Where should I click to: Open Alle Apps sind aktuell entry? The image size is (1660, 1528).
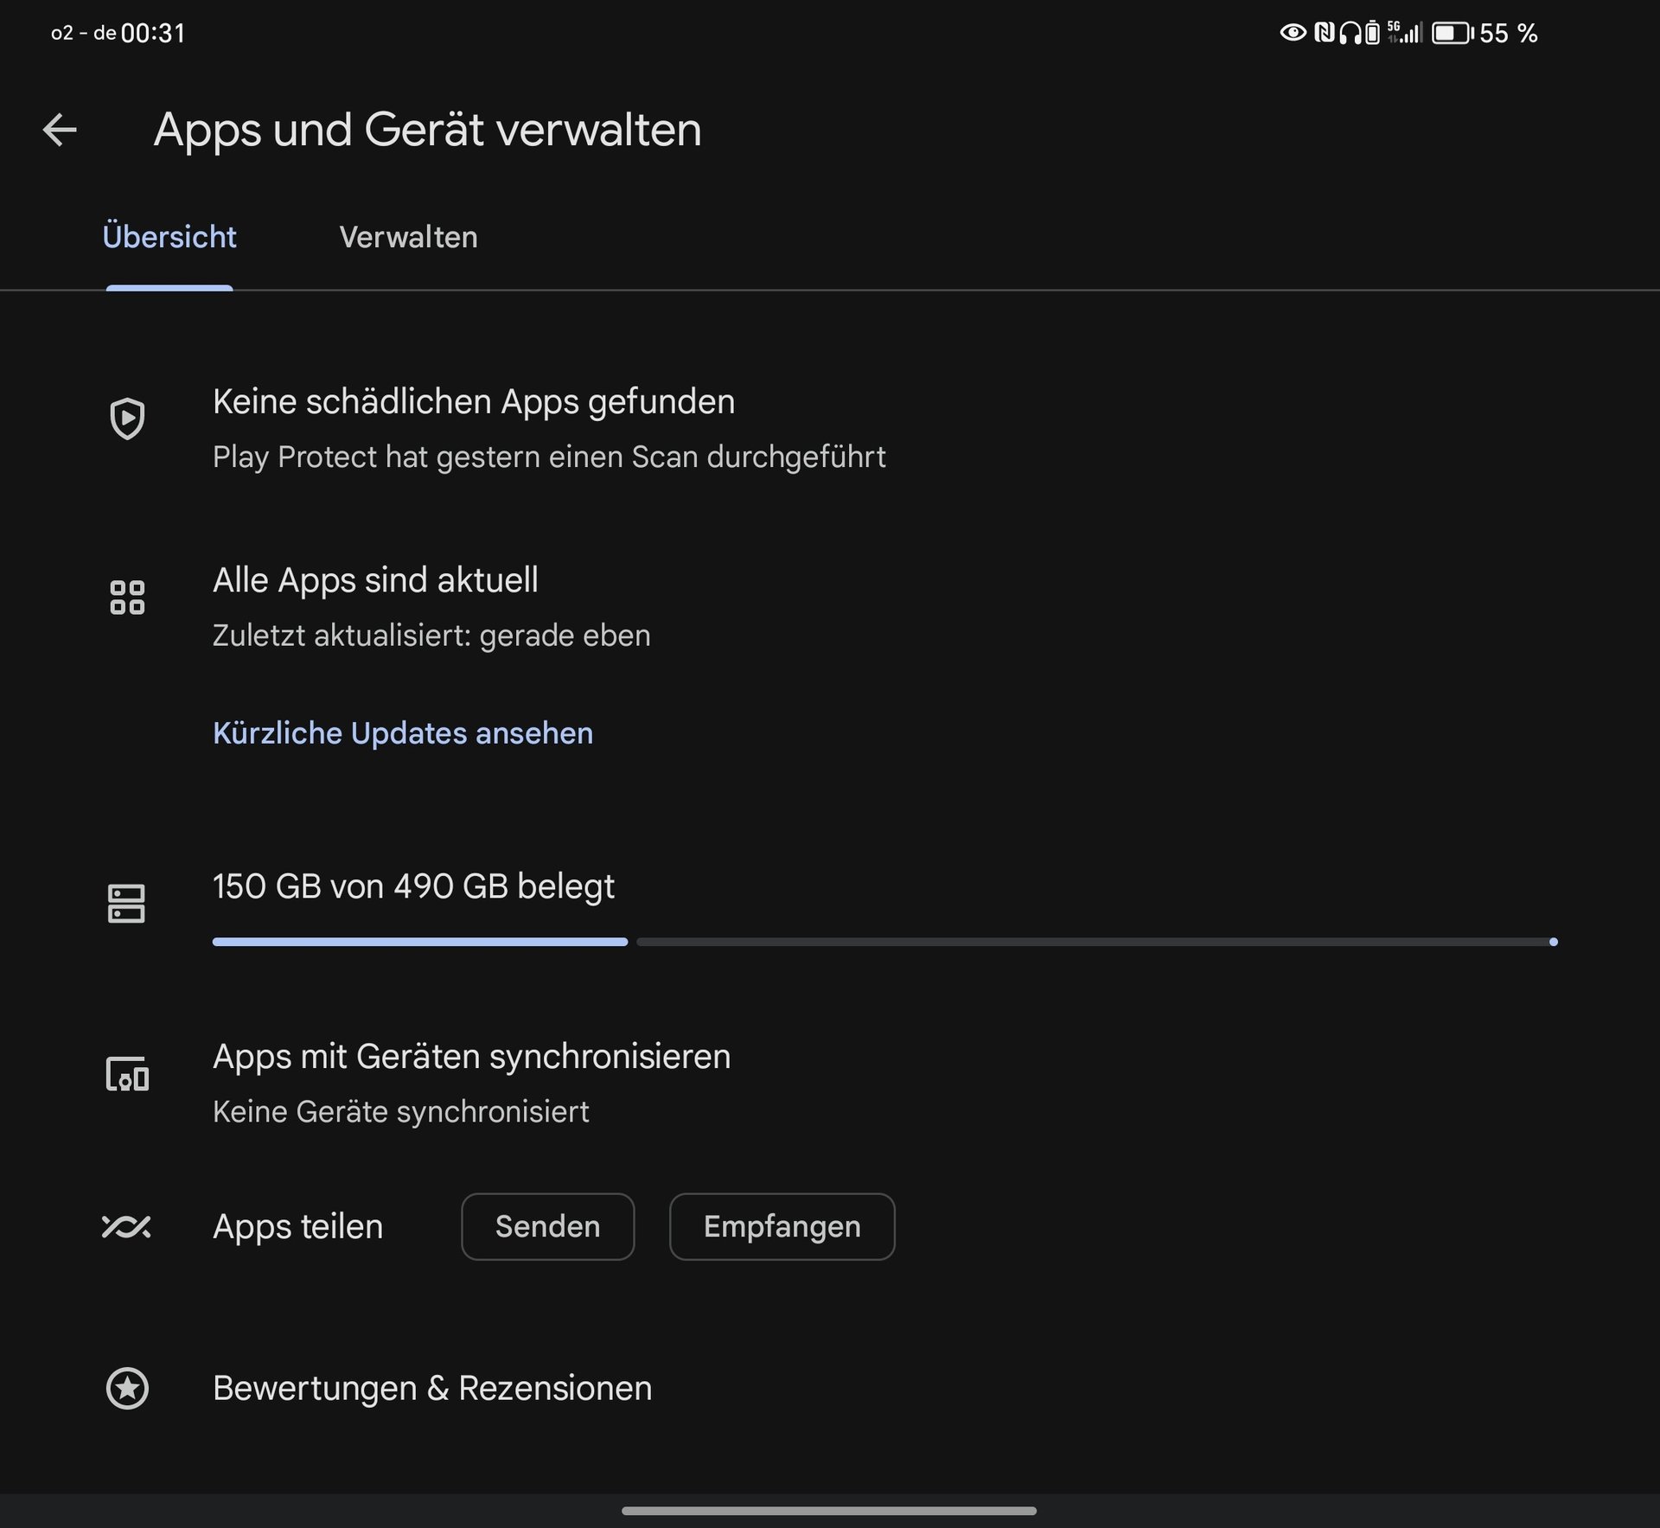coord(375,580)
